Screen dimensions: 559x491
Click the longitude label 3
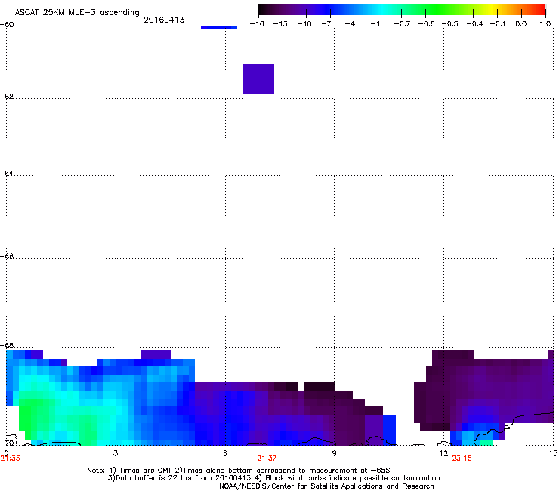(x=116, y=453)
